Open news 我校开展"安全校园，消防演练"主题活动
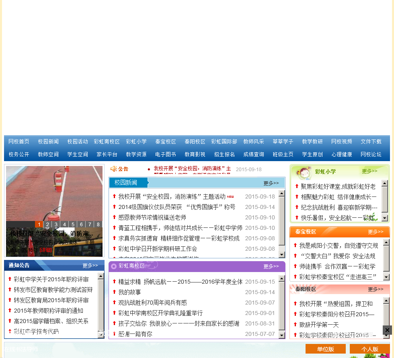 pyautogui.click(x=172, y=196)
